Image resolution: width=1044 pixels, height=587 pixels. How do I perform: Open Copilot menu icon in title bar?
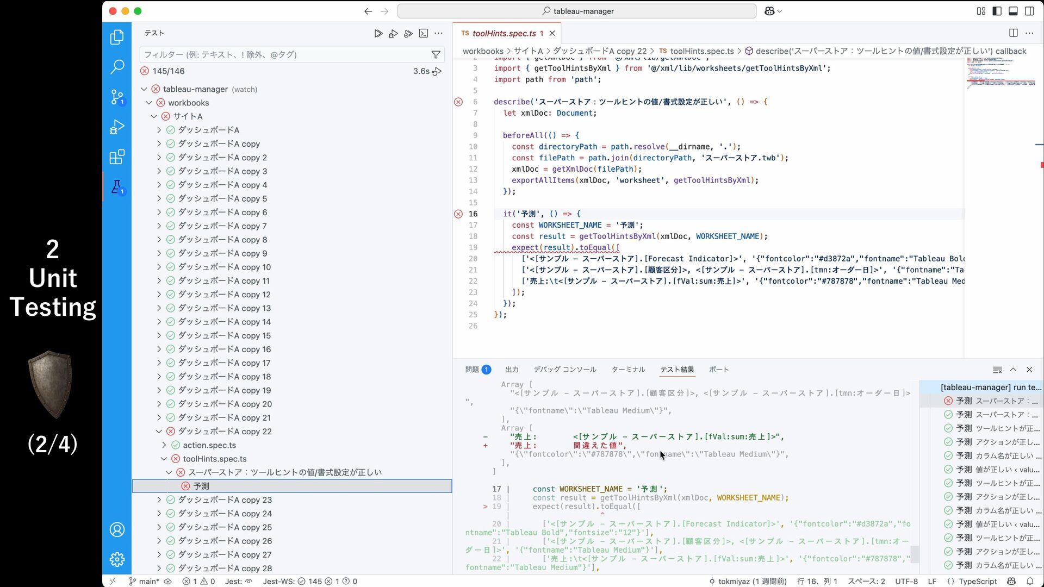click(x=773, y=11)
